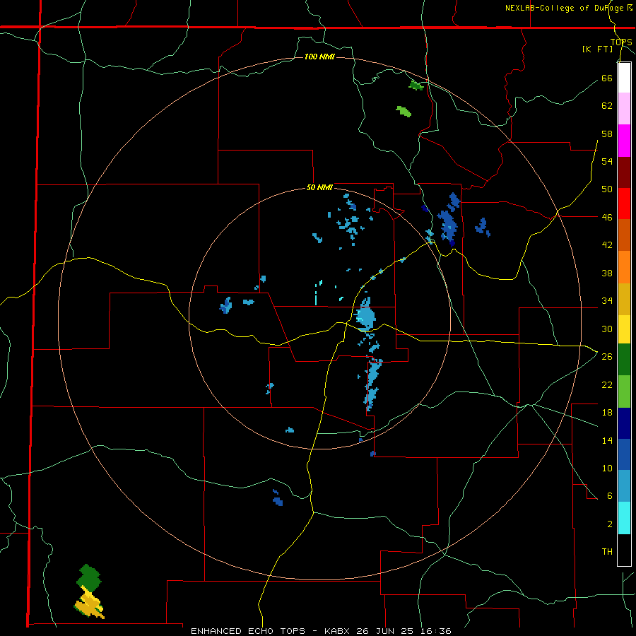Image resolution: width=636 pixels, height=636 pixels.
Task: Click the yellow-gold radar echo at lower left
Action: 89,603
